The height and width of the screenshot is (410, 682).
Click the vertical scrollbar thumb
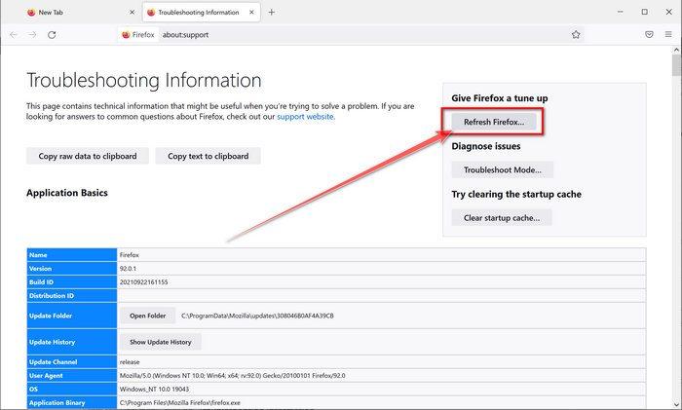click(676, 65)
